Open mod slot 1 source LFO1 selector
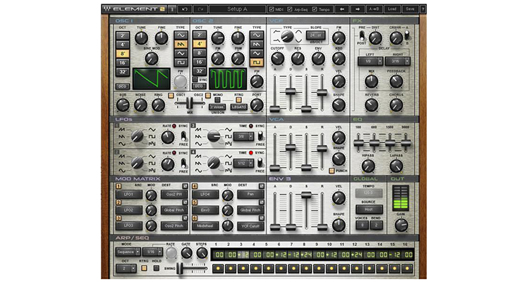 click(129, 195)
